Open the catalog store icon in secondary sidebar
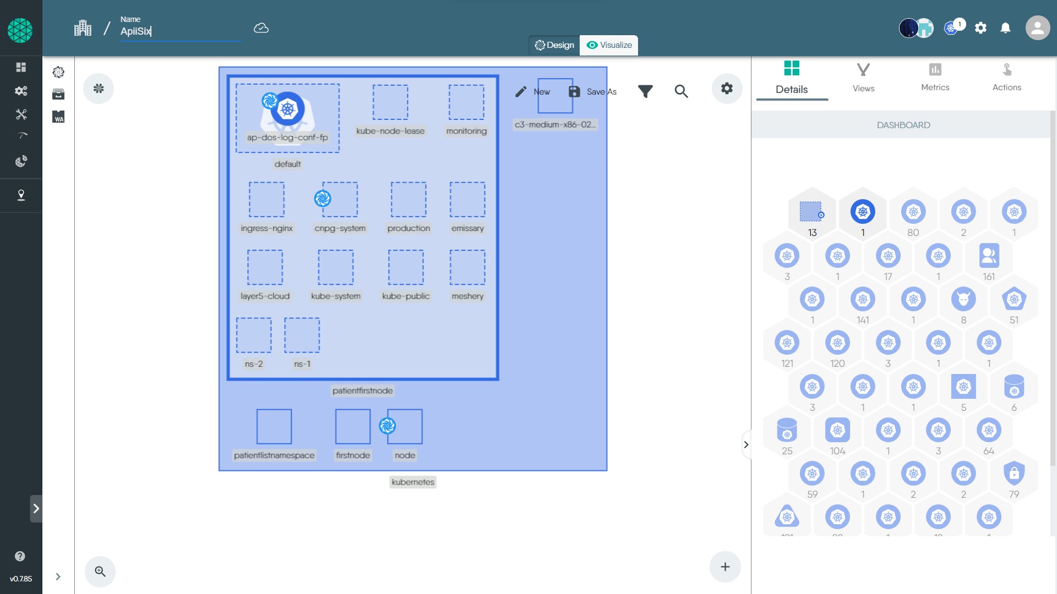 (x=58, y=94)
